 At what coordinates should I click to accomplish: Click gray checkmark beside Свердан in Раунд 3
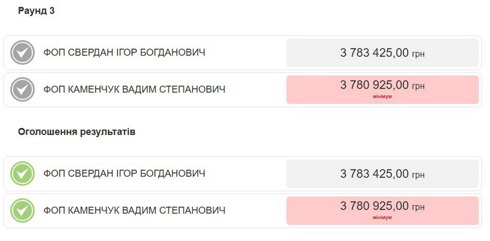click(x=23, y=53)
